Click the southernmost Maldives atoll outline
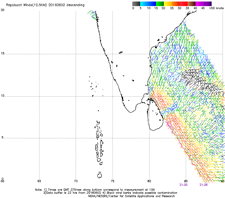The height and width of the screenshot is (198, 225). click(99, 175)
